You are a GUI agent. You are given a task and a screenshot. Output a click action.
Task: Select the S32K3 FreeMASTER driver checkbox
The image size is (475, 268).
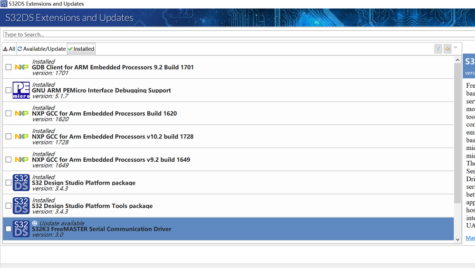(9, 229)
